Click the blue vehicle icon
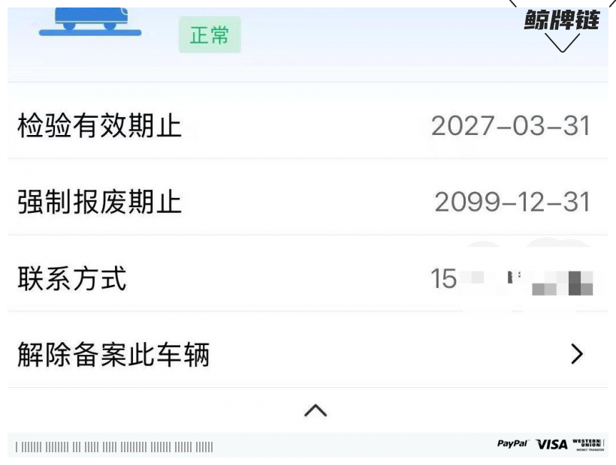This screenshot has height=465, width=616. point(90,22)
